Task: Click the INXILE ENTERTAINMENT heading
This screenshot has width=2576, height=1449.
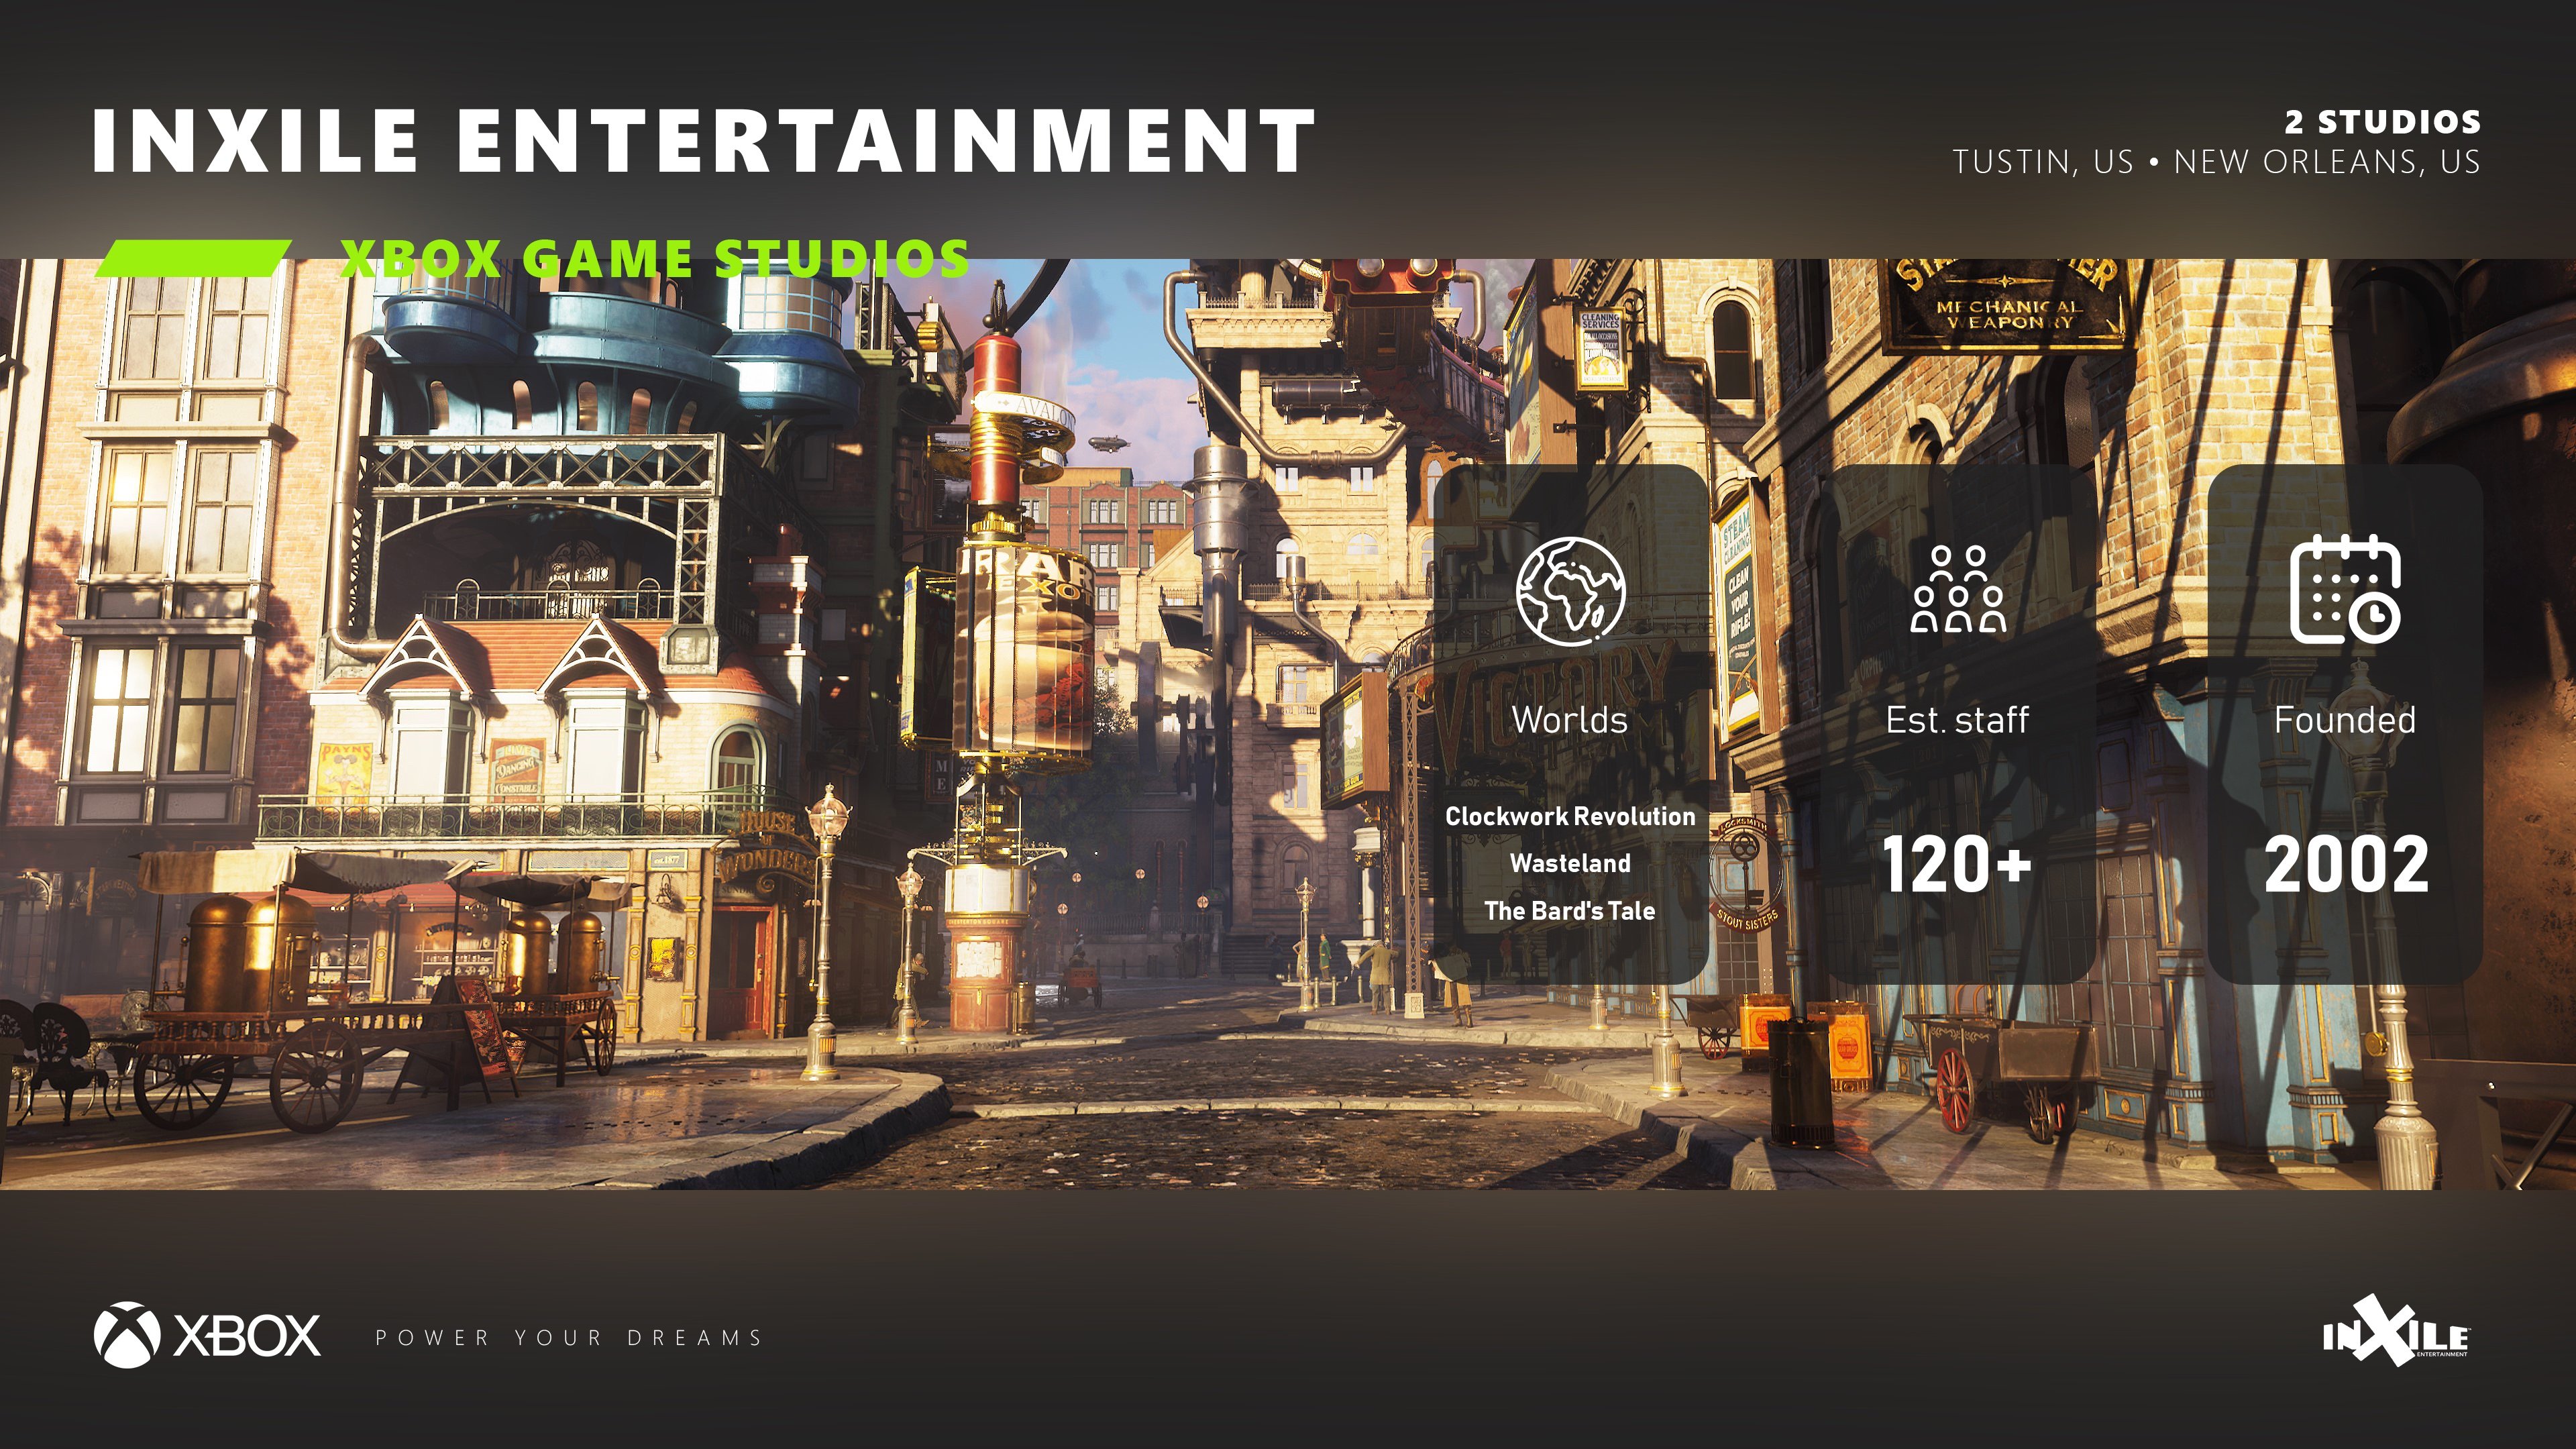Action: pos(703,140)
